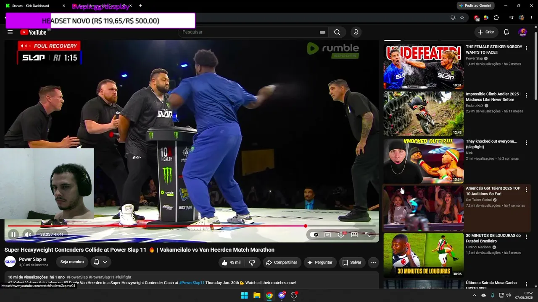The height and width of the screenshot is (302, 538).
Task: Play 'THE FEMALE STRIKER NOBODY WANTS TO FACE' thumbnail
Action: click(x=423, y=67)
